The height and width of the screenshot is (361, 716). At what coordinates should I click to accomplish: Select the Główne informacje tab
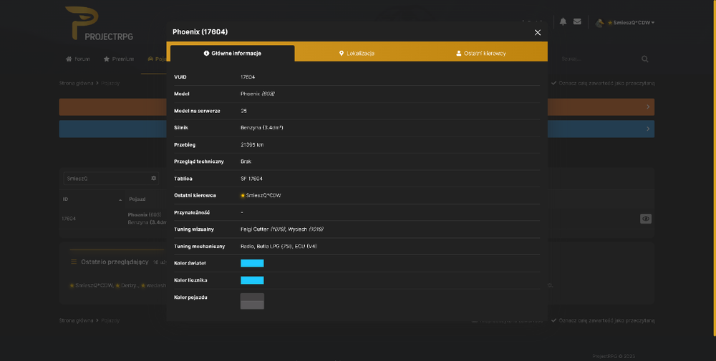click(233, 54)
